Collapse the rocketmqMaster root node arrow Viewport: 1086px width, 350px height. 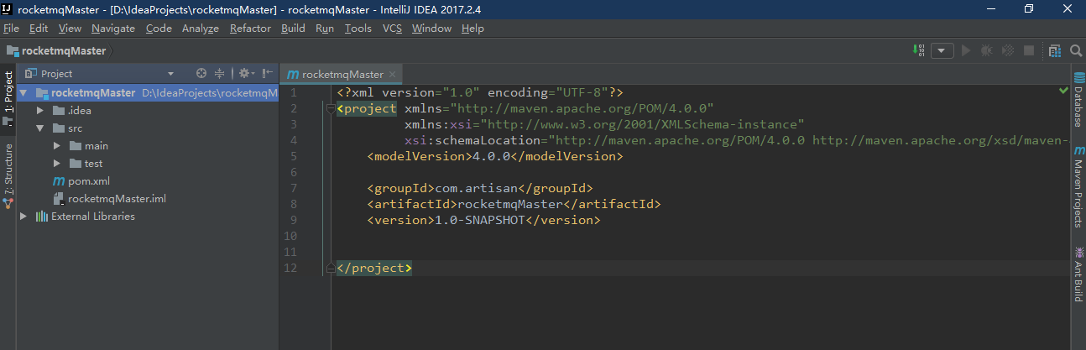click(x=23, y=93)
